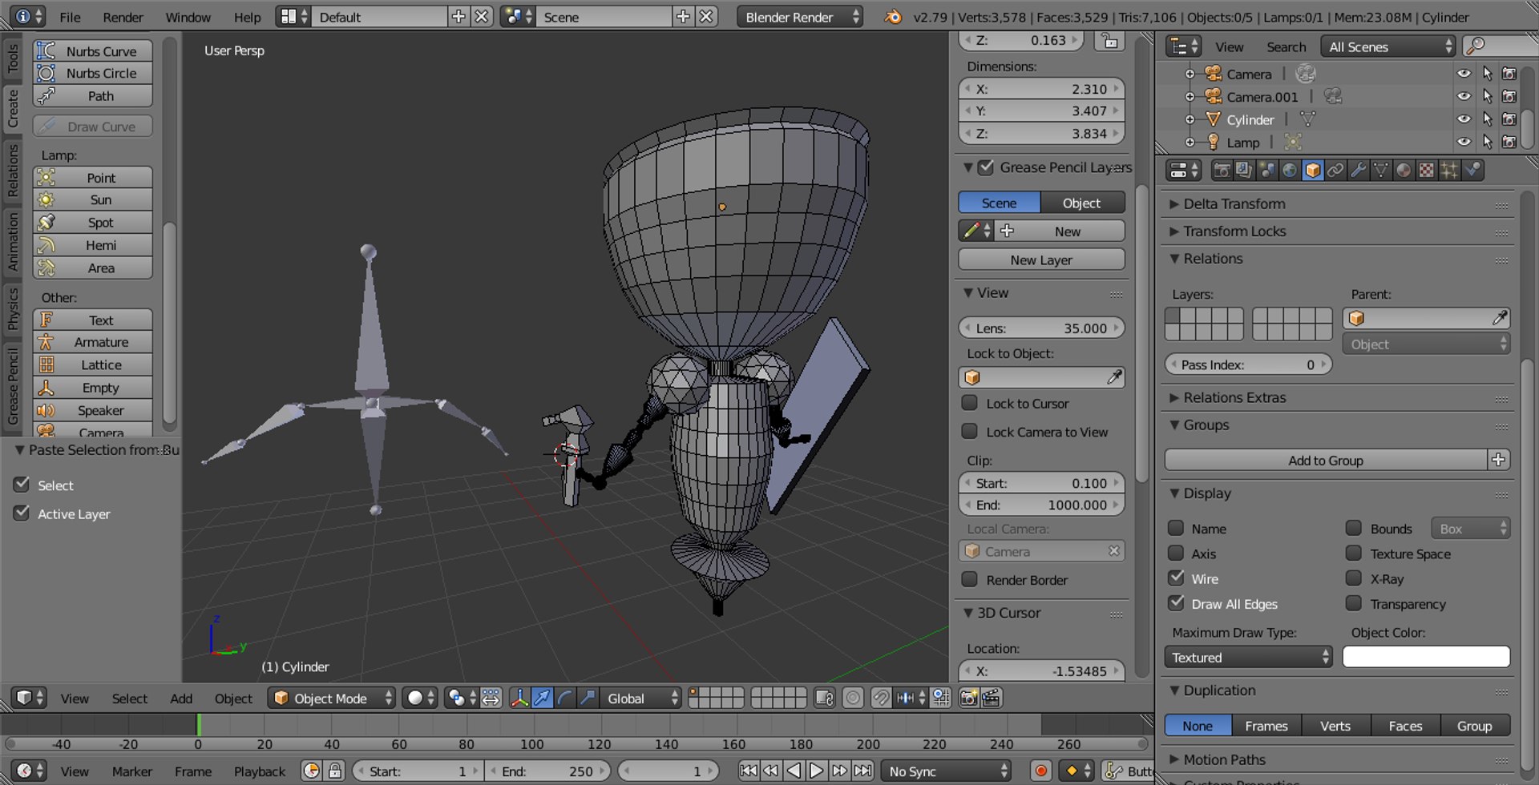Open the Window menu
Screen dimensions: 1539x785
(188, 17)
